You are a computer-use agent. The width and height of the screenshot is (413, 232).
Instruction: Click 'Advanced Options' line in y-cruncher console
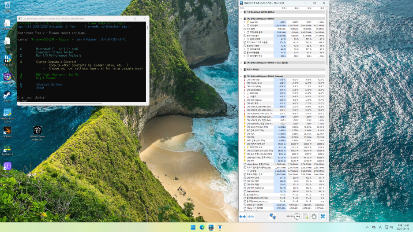(49, 85)
